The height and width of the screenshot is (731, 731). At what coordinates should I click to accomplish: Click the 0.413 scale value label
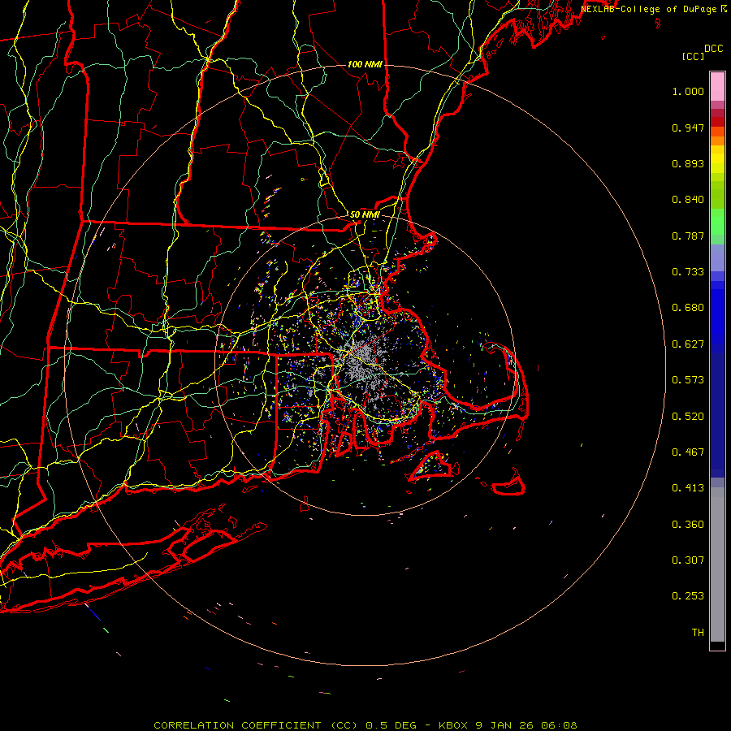[x=688, y=488]
